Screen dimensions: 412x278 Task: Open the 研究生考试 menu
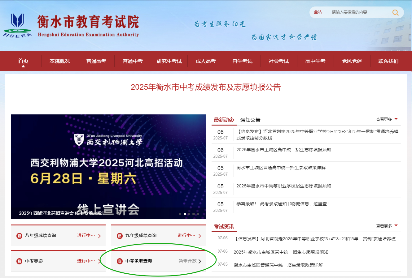point(169,61)
